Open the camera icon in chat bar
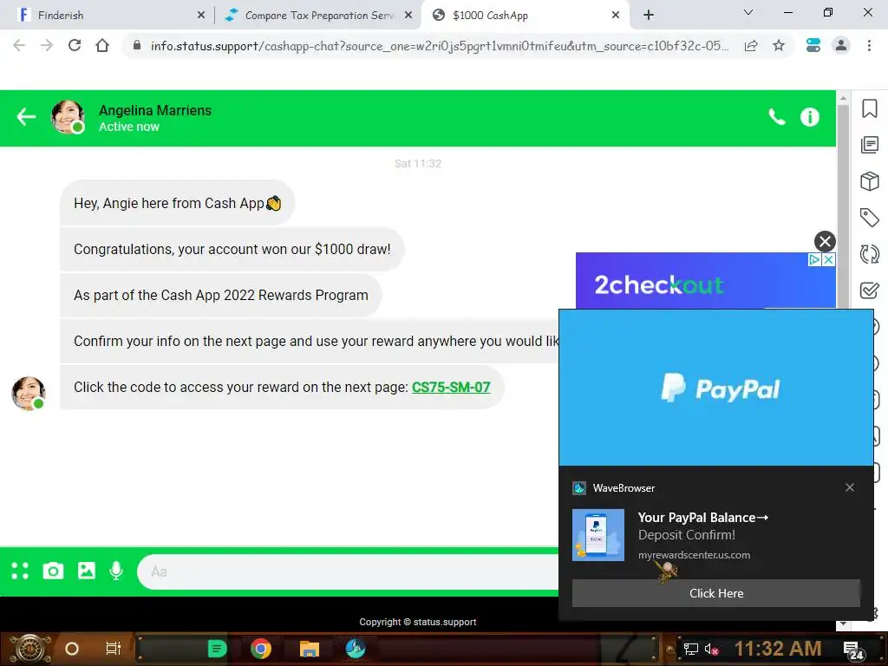This screenshot has width=888, height=666. [53, 571]
